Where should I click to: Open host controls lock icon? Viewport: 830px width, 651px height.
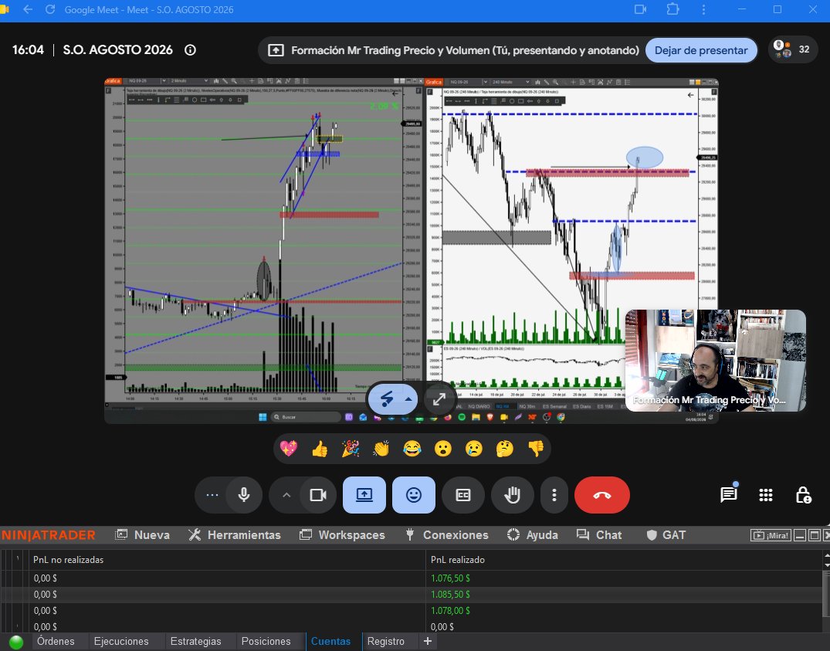(x=803, y=495)
